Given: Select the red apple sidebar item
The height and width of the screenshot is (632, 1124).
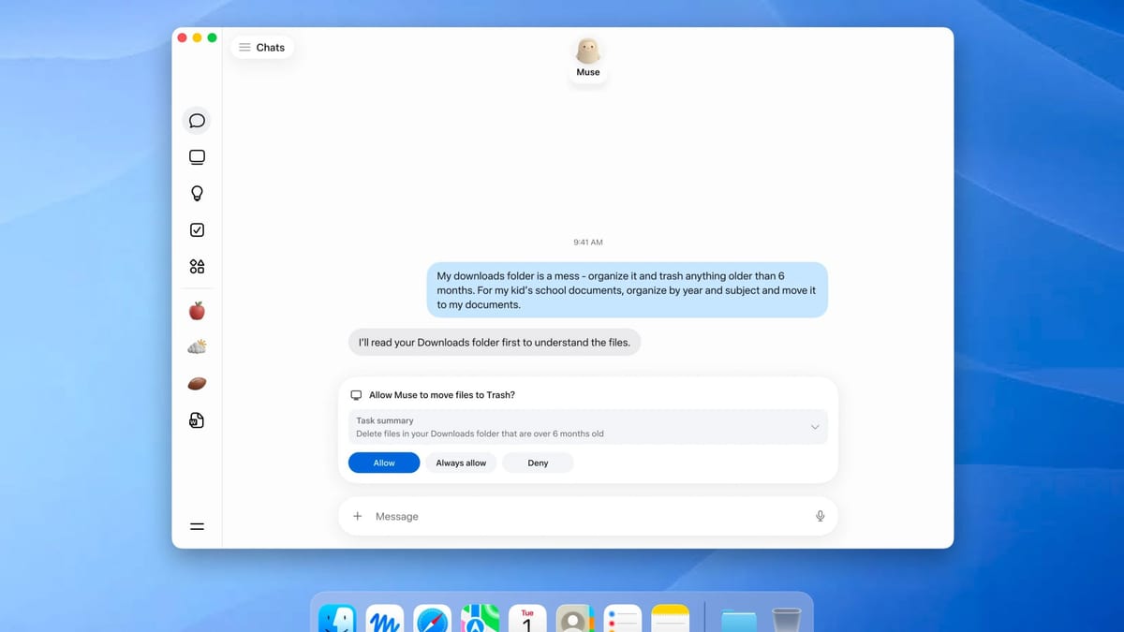Looking at the screenshot, I should [x=197, y=311].
